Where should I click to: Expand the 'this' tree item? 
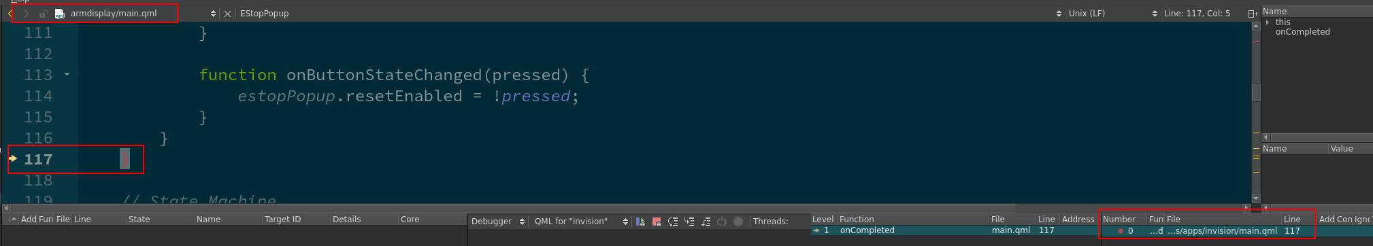click(1268, 22)
